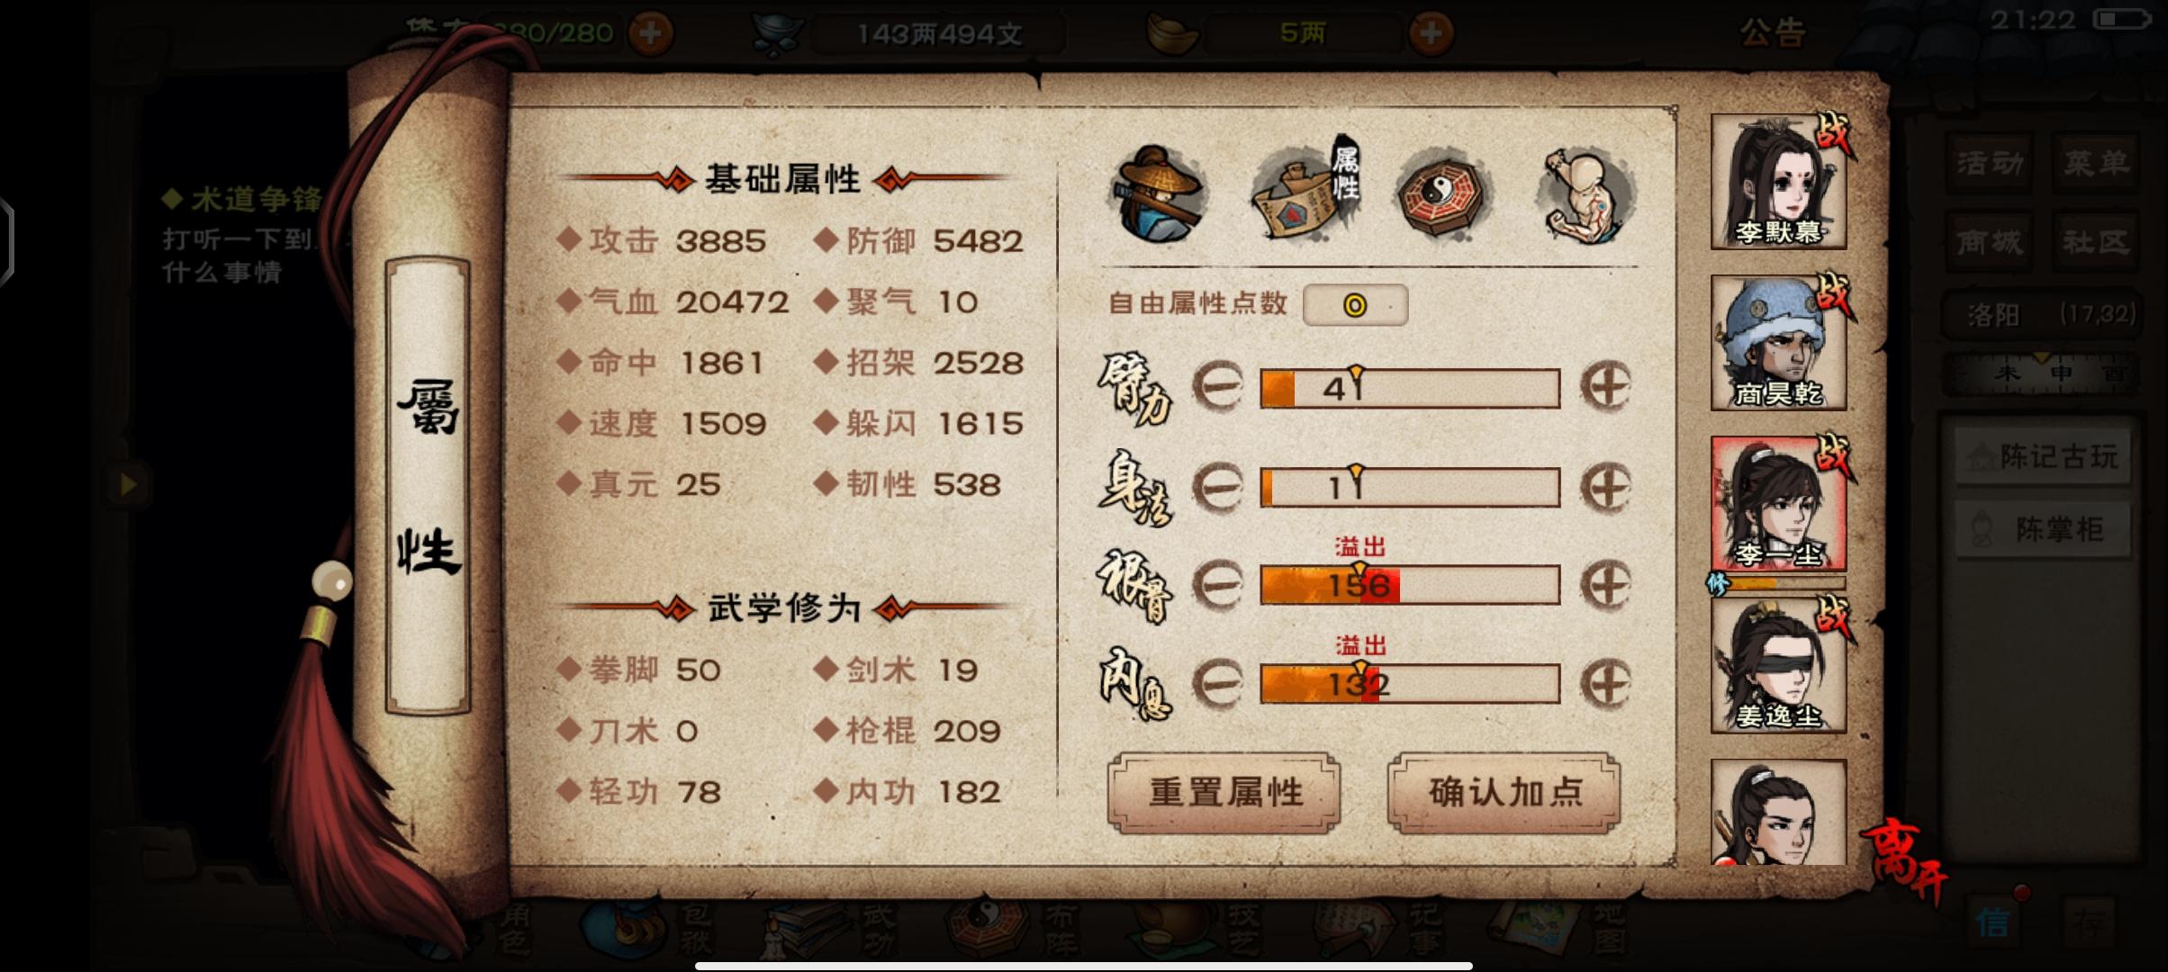2168x972 pixels.
Task: Increase 身法 with its plus button
Action: [x=1606, y=487]
